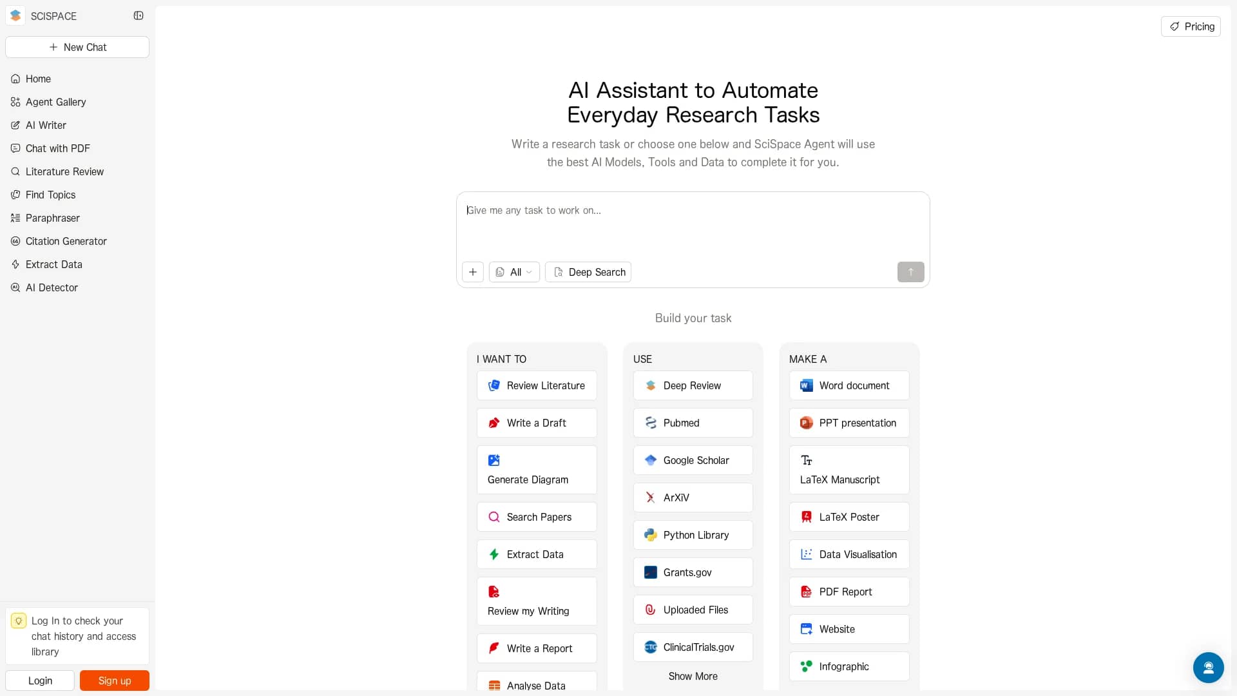Click the SciSpace logo icon
Screen dimensions: 1237x696
(x=15, y=15)
